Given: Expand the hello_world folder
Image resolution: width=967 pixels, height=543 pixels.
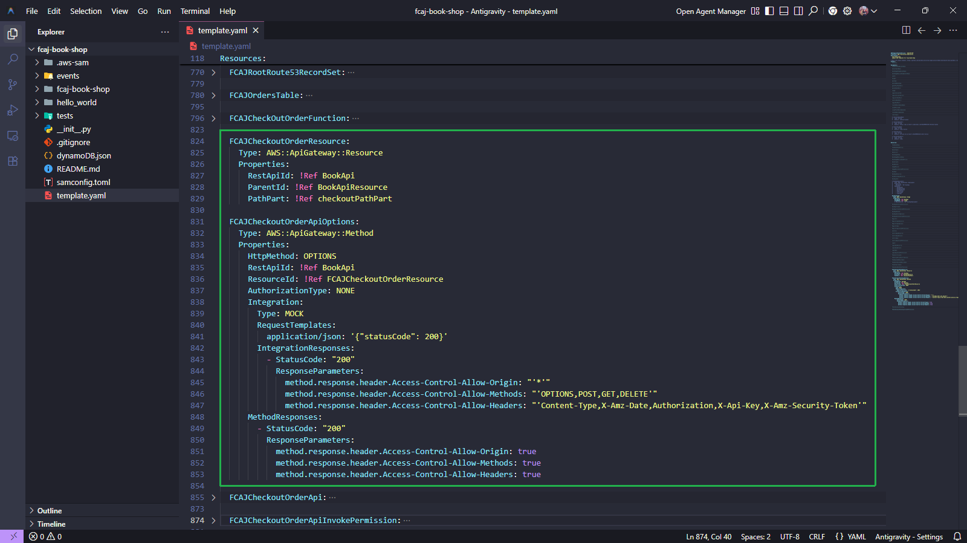Looking at the screenshot, I should point(37,103).
